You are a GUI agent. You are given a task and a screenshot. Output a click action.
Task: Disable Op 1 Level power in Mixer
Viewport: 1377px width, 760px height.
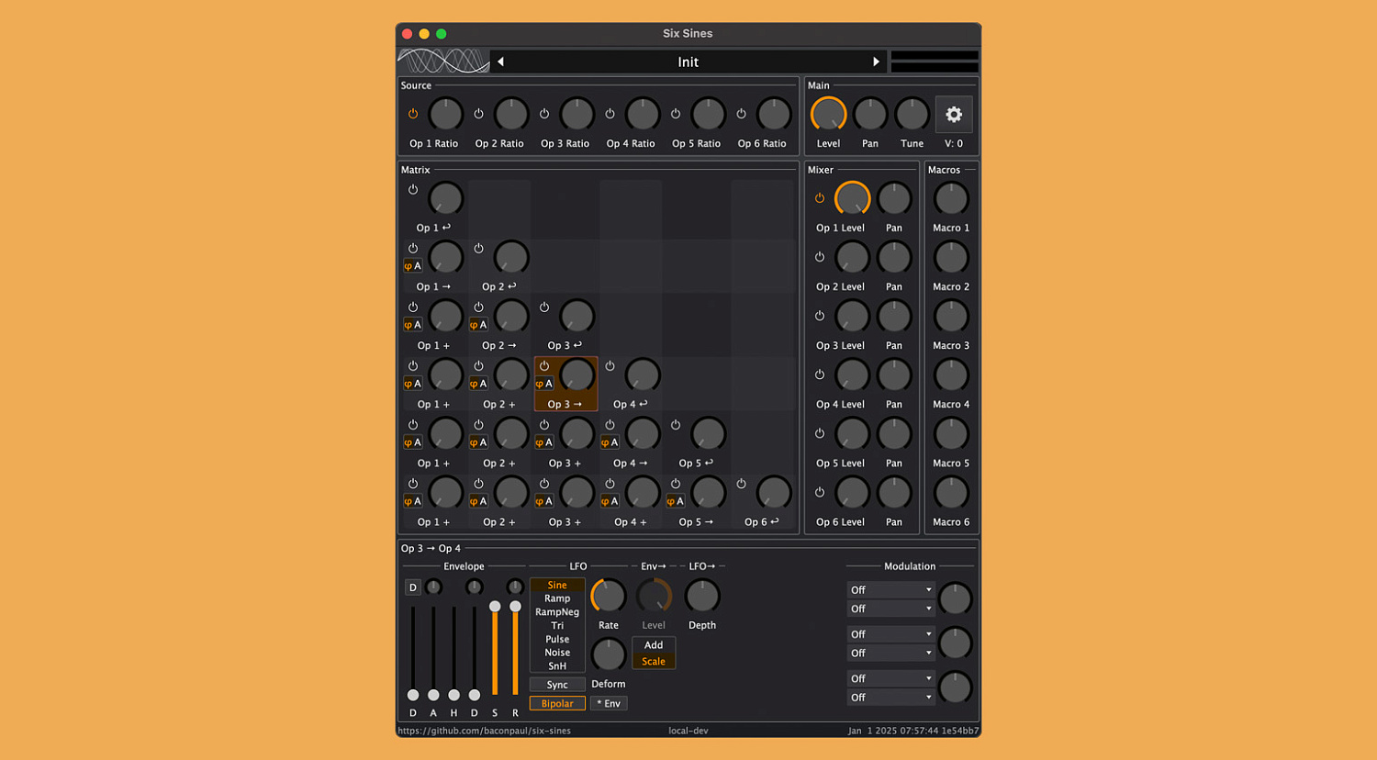point(820,198)
